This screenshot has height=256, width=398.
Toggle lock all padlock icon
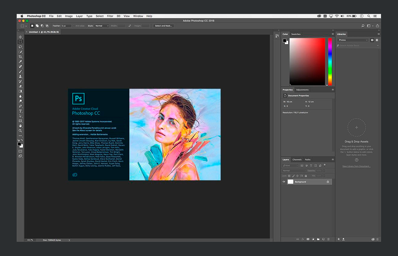[x=306, y=176]
